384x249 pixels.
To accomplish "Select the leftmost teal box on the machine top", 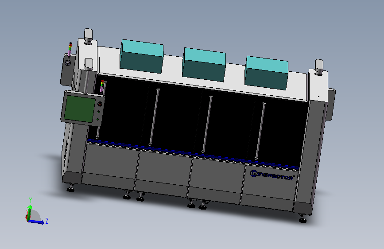I will tap(142, 56).
